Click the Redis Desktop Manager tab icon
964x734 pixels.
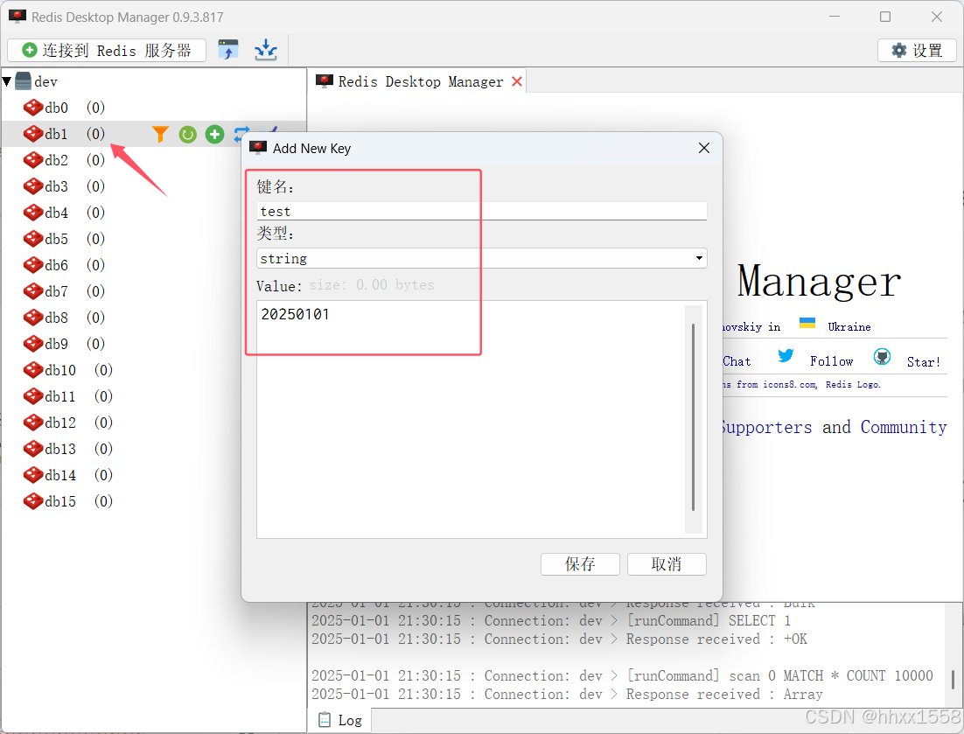pyautogui.click(x=324, y=81)
